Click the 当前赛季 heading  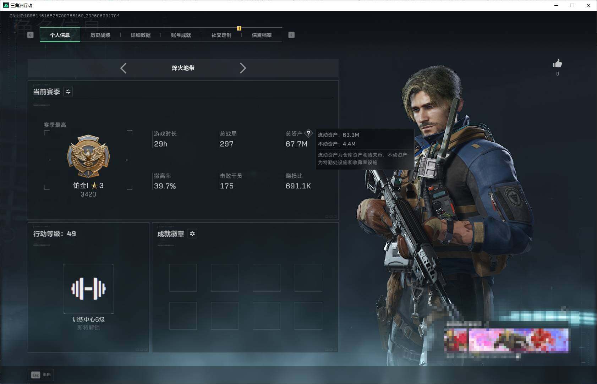pos(46,92)
